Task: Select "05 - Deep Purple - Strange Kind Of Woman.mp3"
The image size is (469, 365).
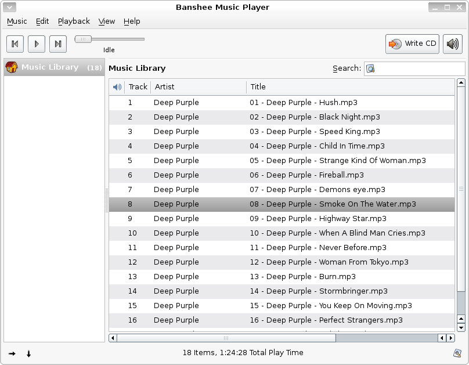Action: [282, 161]
